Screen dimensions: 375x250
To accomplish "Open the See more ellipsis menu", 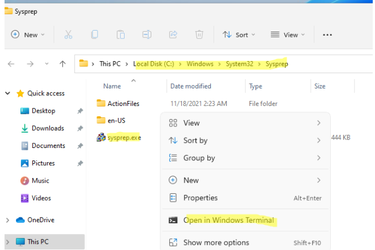I will coord(327,35).
